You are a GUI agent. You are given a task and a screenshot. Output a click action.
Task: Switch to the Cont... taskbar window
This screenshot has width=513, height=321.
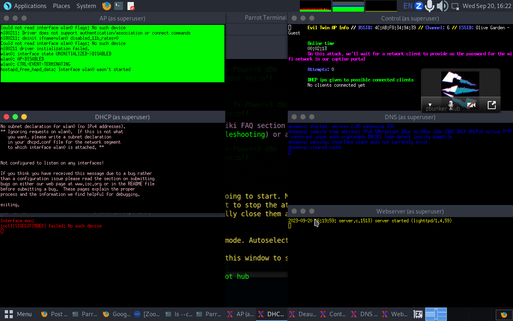pos(333,314)
